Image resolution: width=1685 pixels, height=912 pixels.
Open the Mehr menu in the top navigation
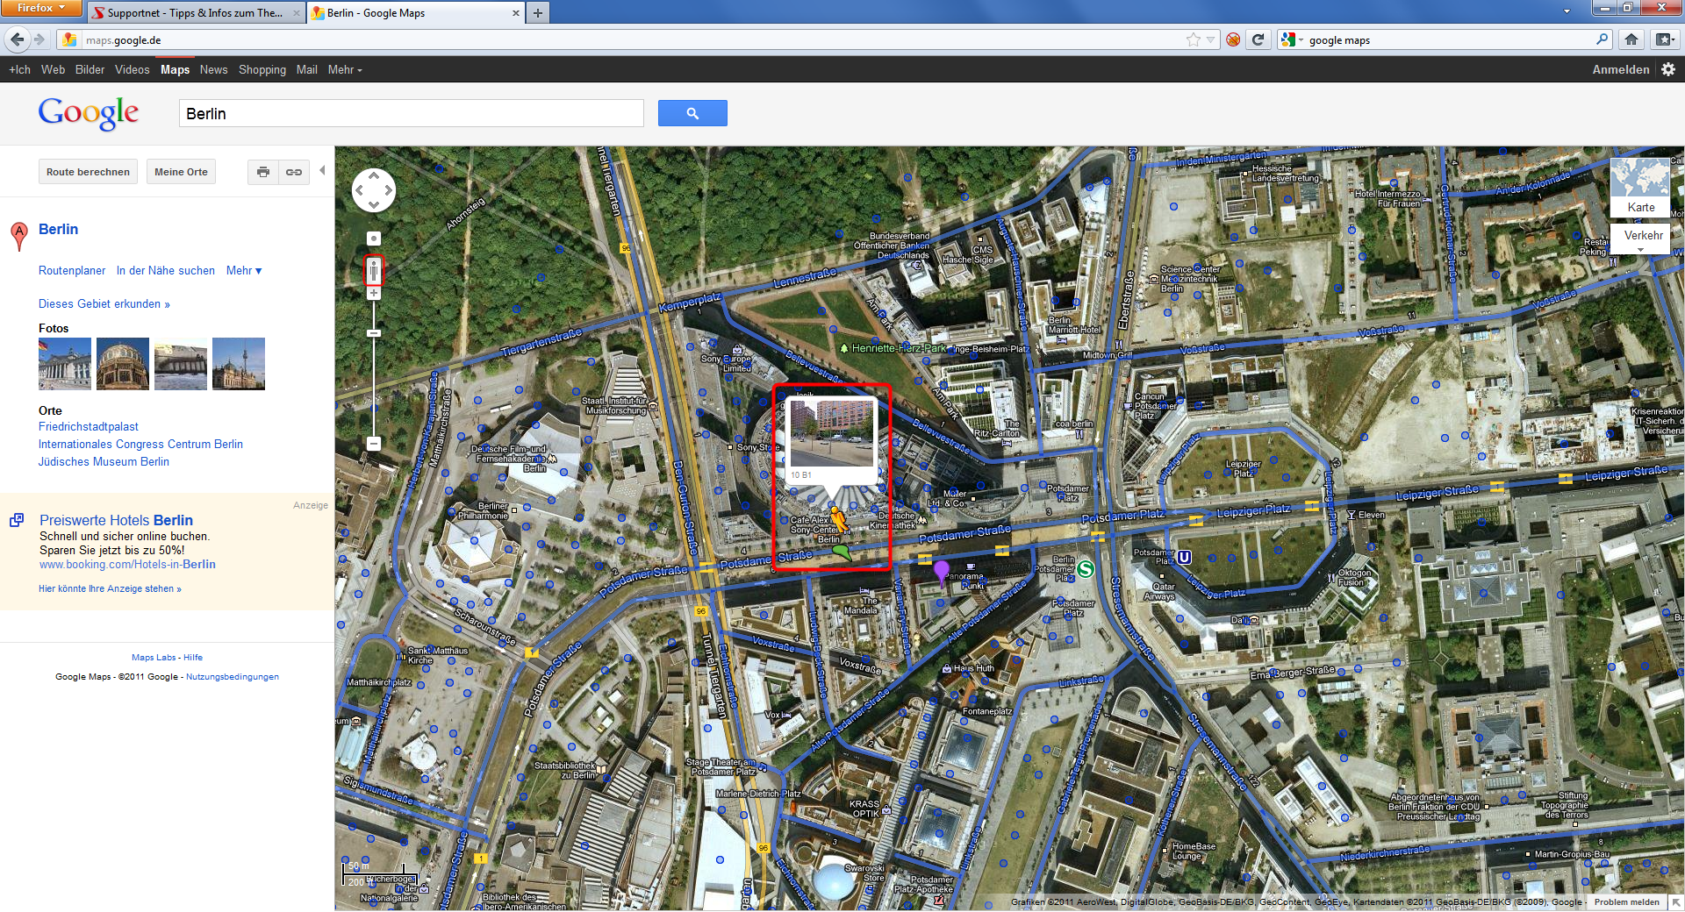click(344, 69)
